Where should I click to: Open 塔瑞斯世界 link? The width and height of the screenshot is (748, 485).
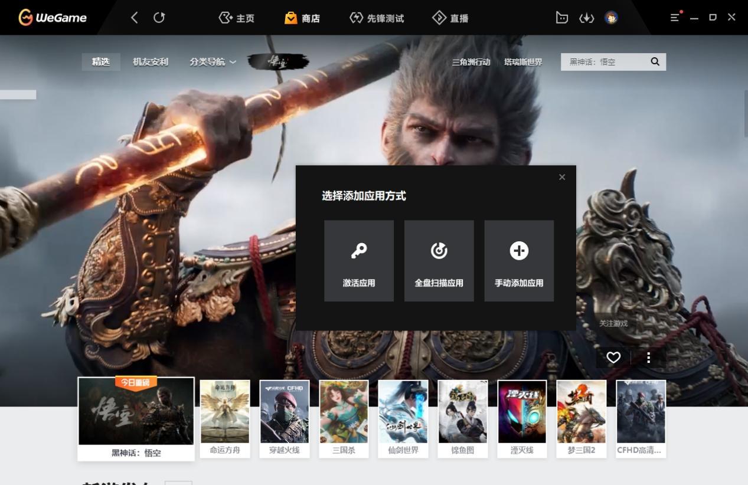[x=523, y=62]
